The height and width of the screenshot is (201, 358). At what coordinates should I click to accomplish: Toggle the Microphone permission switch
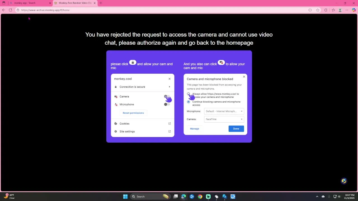[x=167, y=104]
